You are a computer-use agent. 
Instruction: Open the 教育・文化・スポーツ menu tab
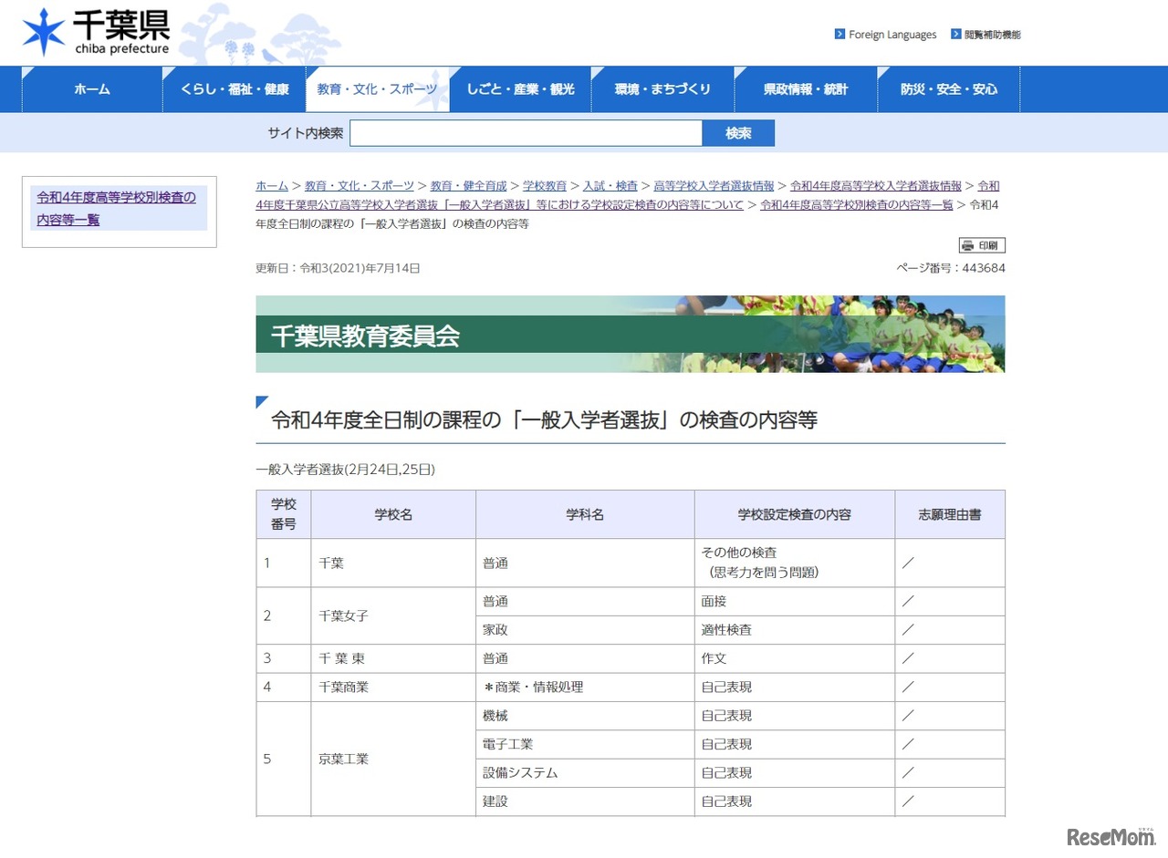click(x=377, y=88)
